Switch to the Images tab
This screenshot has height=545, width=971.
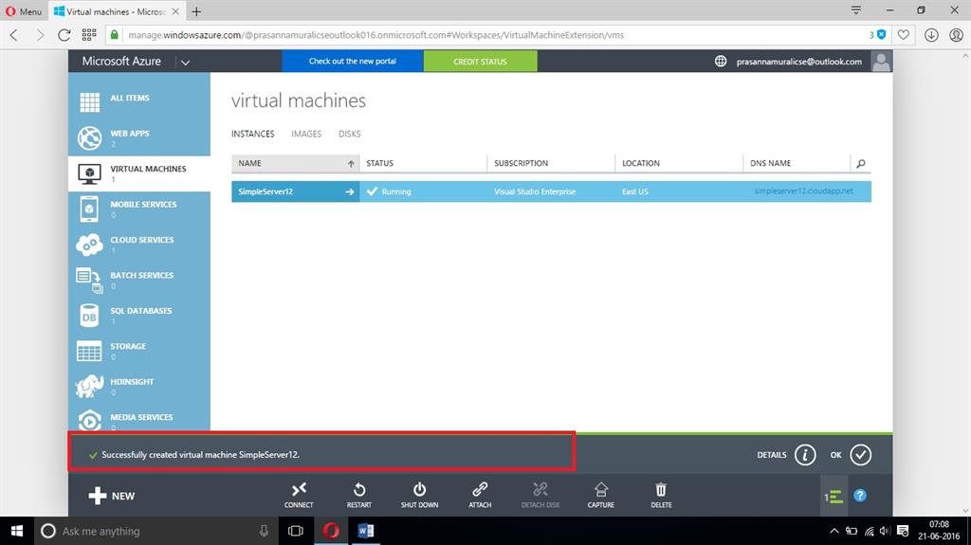tap(306, 134)
